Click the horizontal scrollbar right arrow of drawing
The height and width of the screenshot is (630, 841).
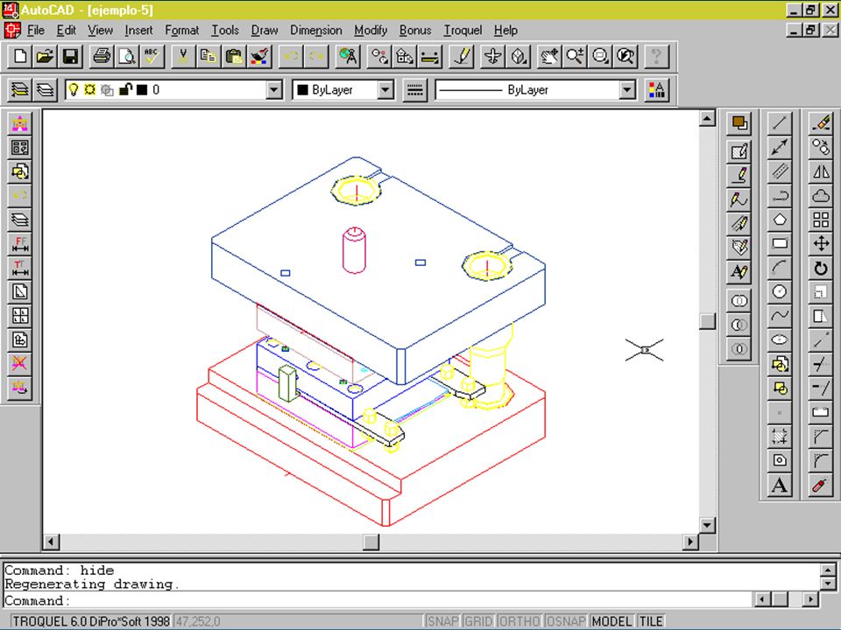pyautogui.click(x=690, y=542)
